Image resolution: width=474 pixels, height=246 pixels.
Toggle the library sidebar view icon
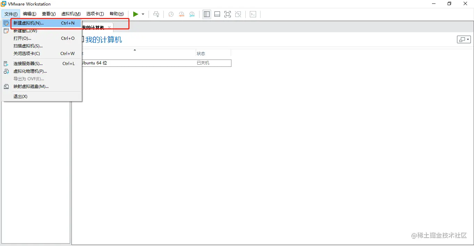click(x=207, y=14)
